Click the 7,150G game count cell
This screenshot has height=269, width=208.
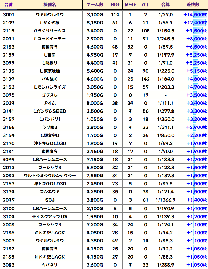95,160
